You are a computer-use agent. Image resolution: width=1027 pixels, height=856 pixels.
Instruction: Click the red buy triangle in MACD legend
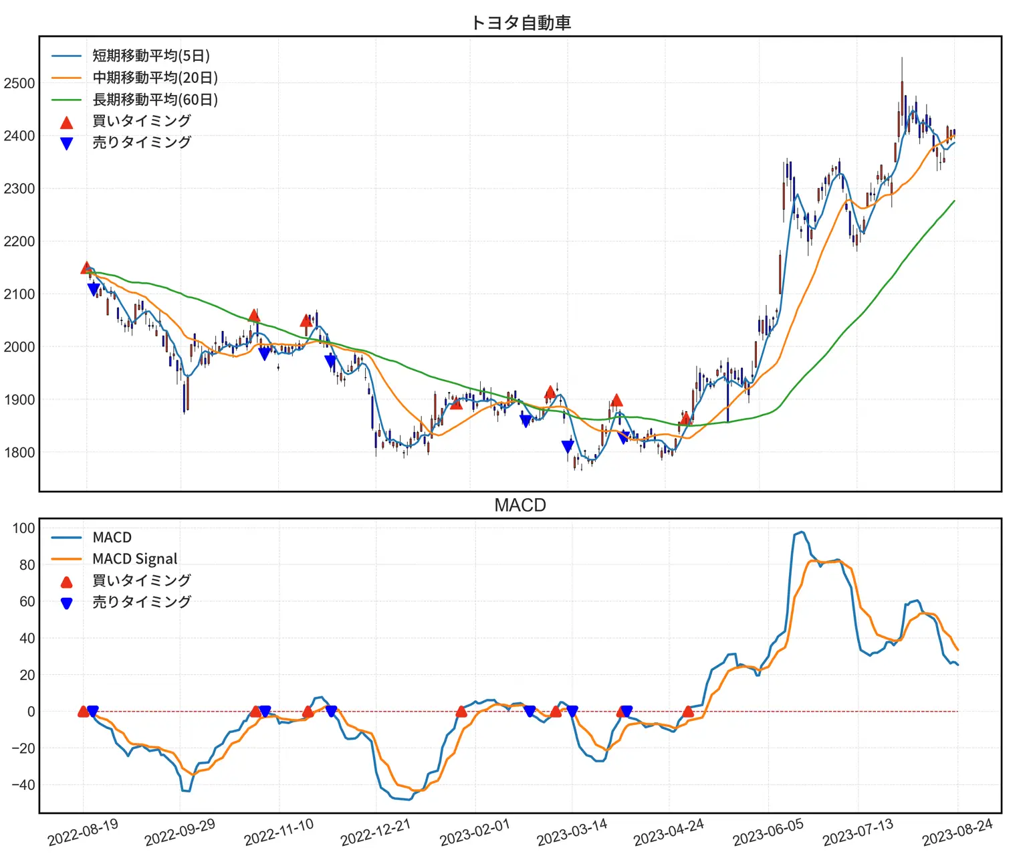click(66, 582)
